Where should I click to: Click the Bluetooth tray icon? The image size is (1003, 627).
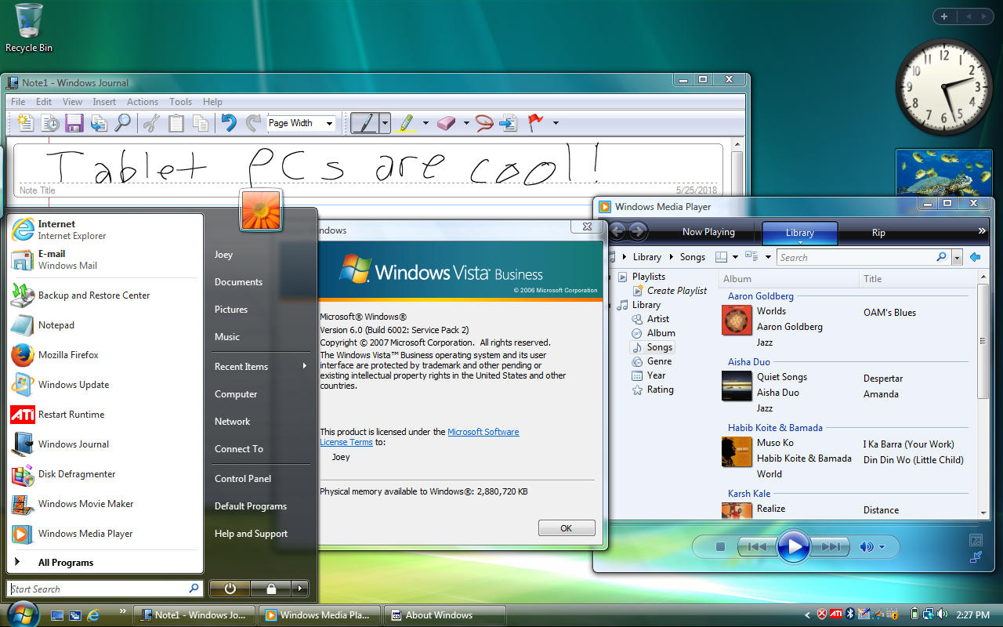849,614
